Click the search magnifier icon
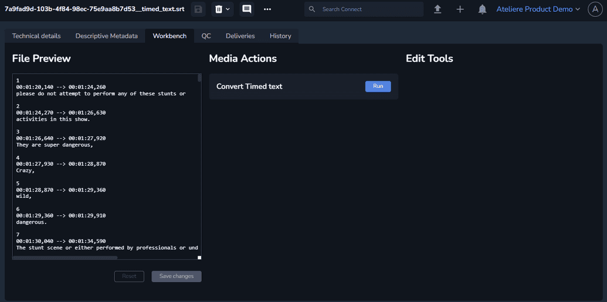The image size is (607, 302). tap(313, 9)
